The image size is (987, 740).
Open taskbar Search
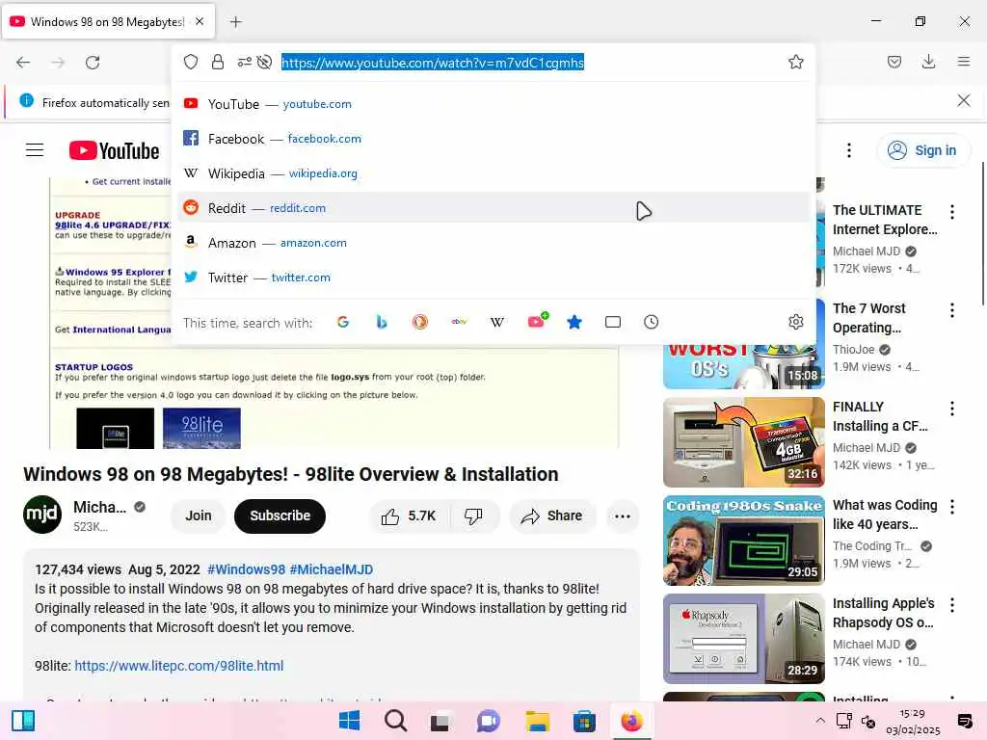396,721
